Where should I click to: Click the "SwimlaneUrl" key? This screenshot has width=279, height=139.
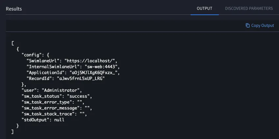coord(43,61)
